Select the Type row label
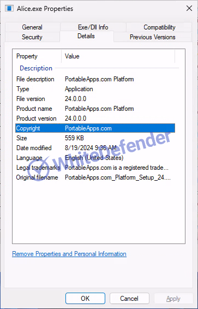 point(23,89)
